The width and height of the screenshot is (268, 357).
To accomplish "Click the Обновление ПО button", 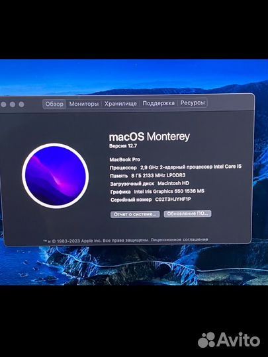I will coord(187,214).
